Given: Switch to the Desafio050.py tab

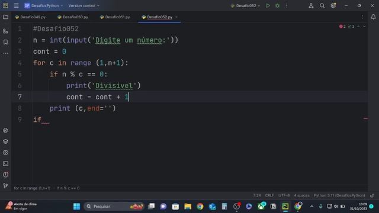Looking at the screenshot, I should tap(73, 17).
